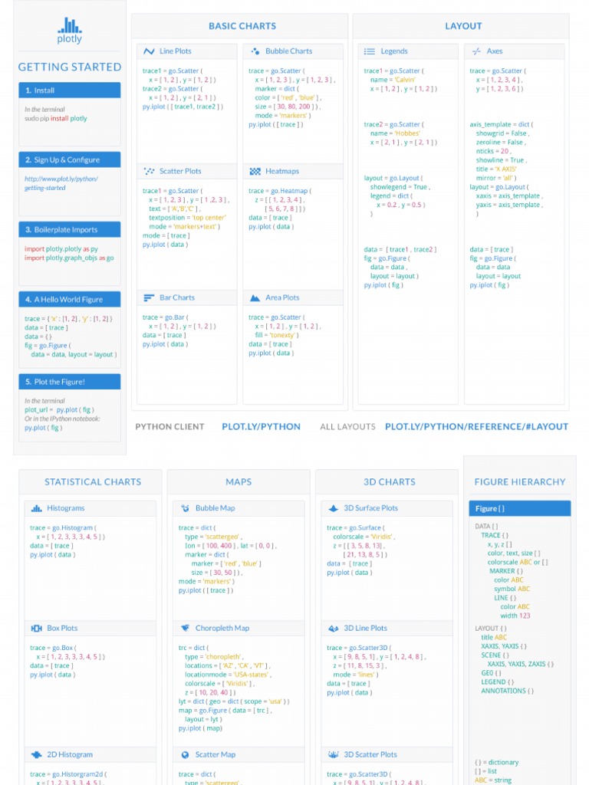Click the Choropleth Map icon
This screenshot has width=589, height=785.
(x=185, y=628)
